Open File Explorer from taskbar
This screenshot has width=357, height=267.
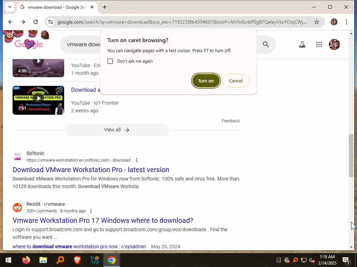point(43,260)
